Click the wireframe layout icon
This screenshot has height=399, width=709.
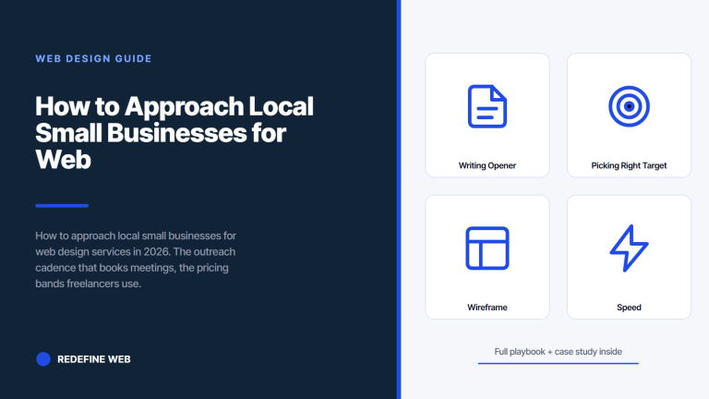[487, 248]
